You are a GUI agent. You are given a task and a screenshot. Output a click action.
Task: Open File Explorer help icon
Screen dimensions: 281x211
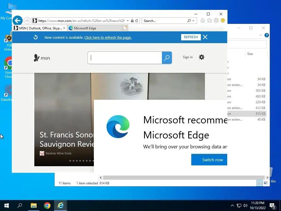point(267,35)
